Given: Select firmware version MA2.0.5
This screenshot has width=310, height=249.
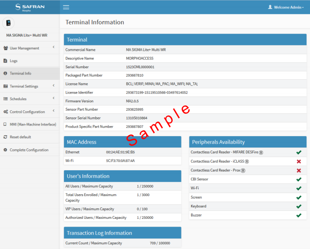Looking at the screenshot, I should pos(132,101).
